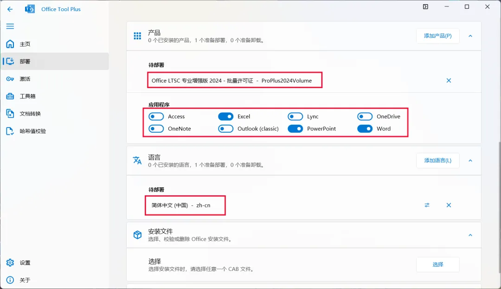Click the 设置 gear icon
Image resolution: width=501 pixels, height=289 pixels.
(10, 263)
